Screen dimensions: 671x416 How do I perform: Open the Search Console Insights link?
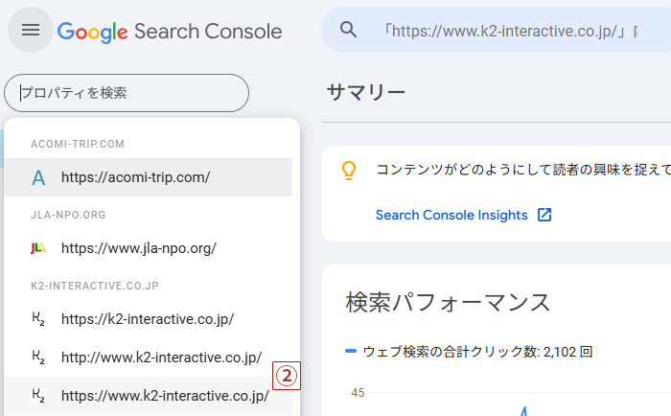pos(451,215)
